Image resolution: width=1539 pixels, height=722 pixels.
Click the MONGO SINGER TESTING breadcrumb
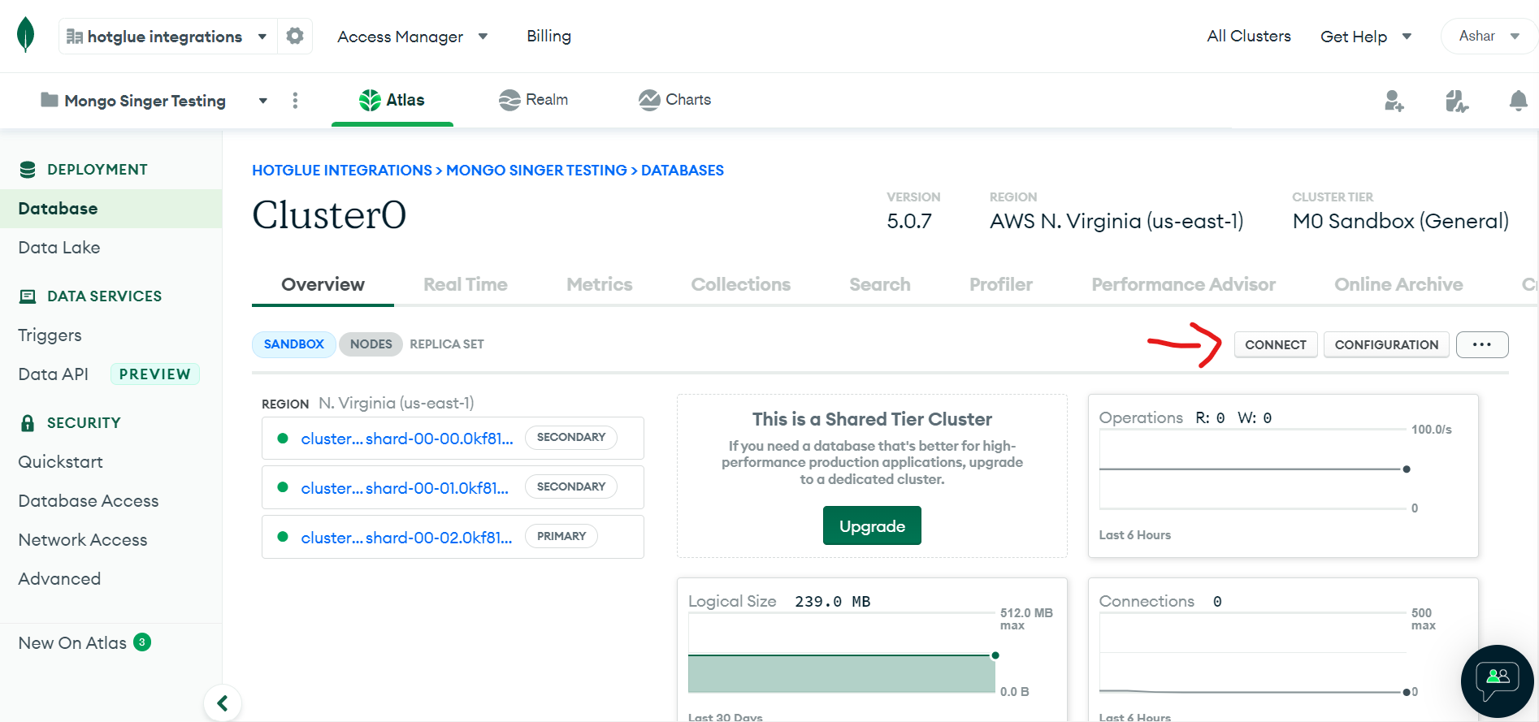[x=536, y=170]
